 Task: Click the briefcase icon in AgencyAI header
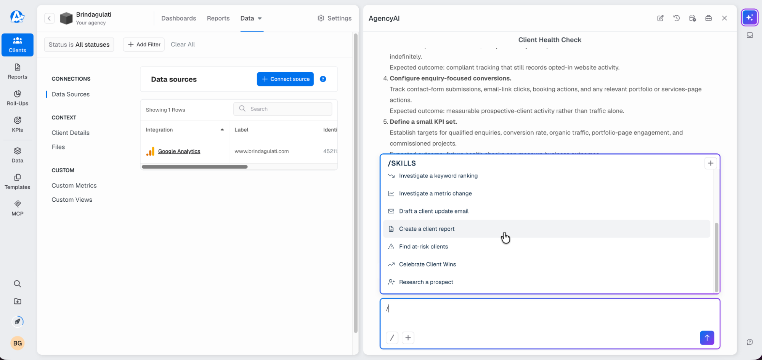pos(709,18)
